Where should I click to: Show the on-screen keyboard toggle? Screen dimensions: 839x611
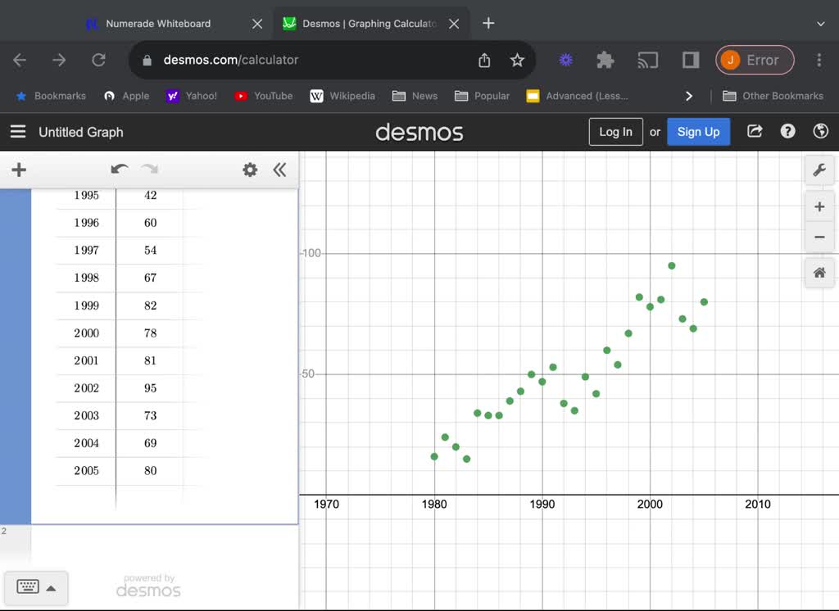click(36, 587)
